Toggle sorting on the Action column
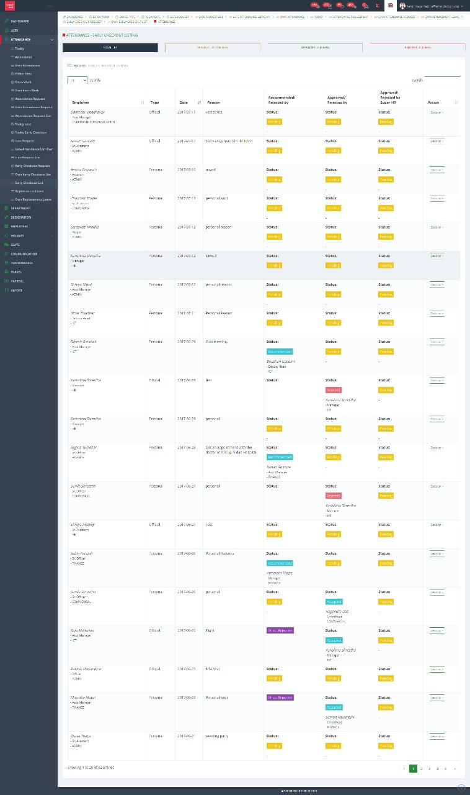This screenshot has height=795, width=470. click(456, 102)
